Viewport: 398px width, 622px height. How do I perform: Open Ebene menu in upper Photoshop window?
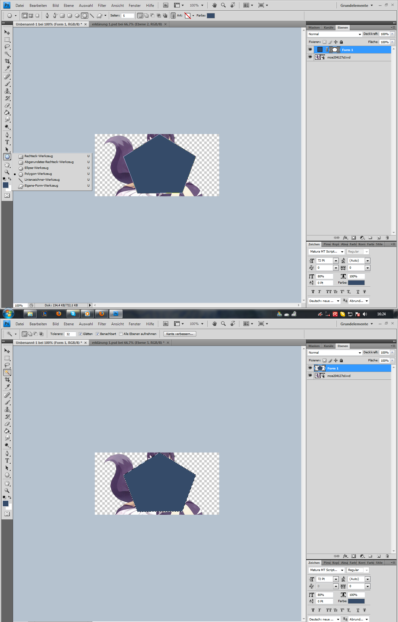[x=69, y=5]
